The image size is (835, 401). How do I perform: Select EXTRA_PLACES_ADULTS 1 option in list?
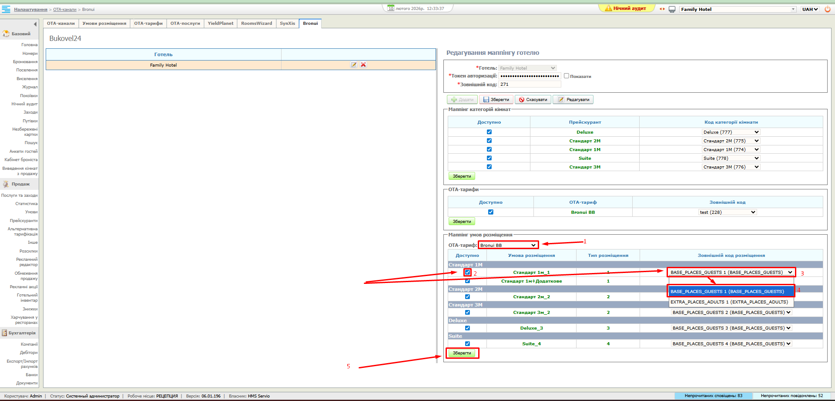[729, 302]
